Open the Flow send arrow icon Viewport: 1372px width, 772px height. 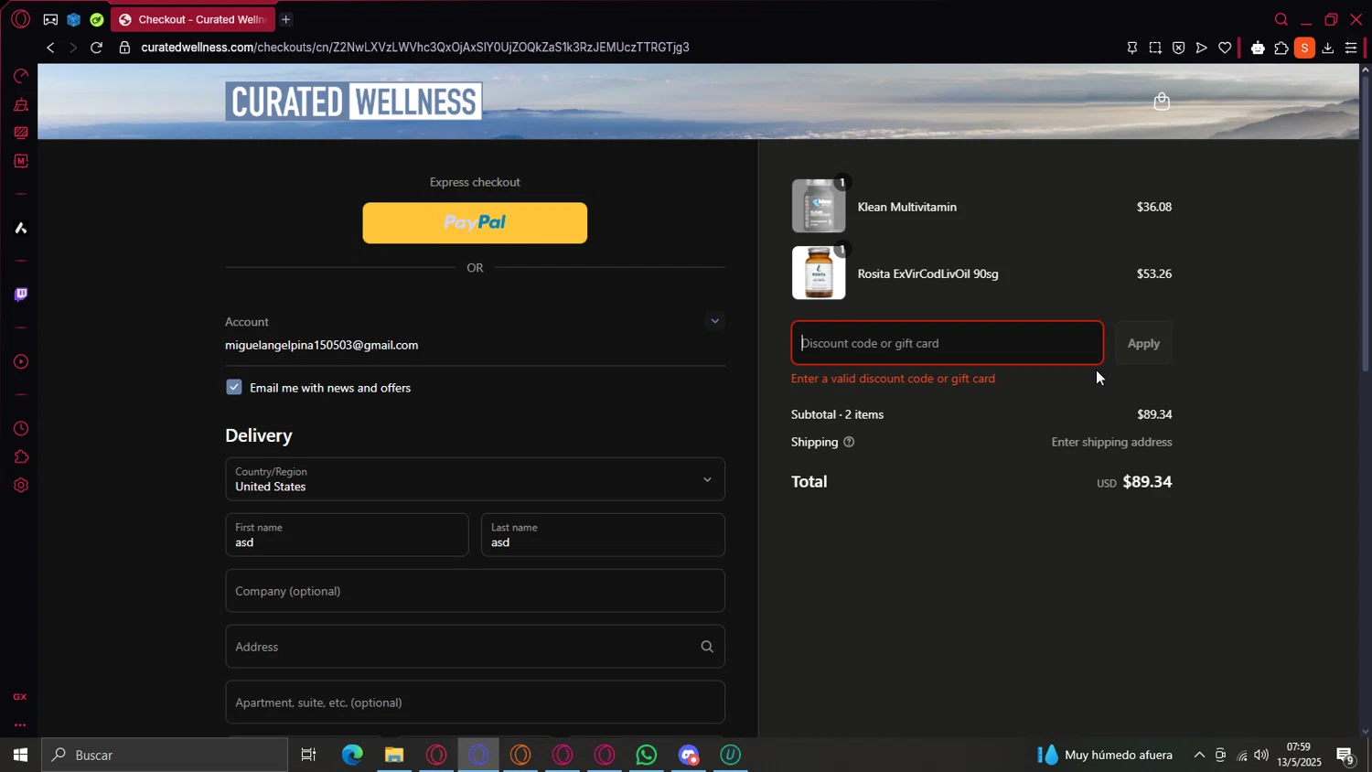(x=1202, y=48)
